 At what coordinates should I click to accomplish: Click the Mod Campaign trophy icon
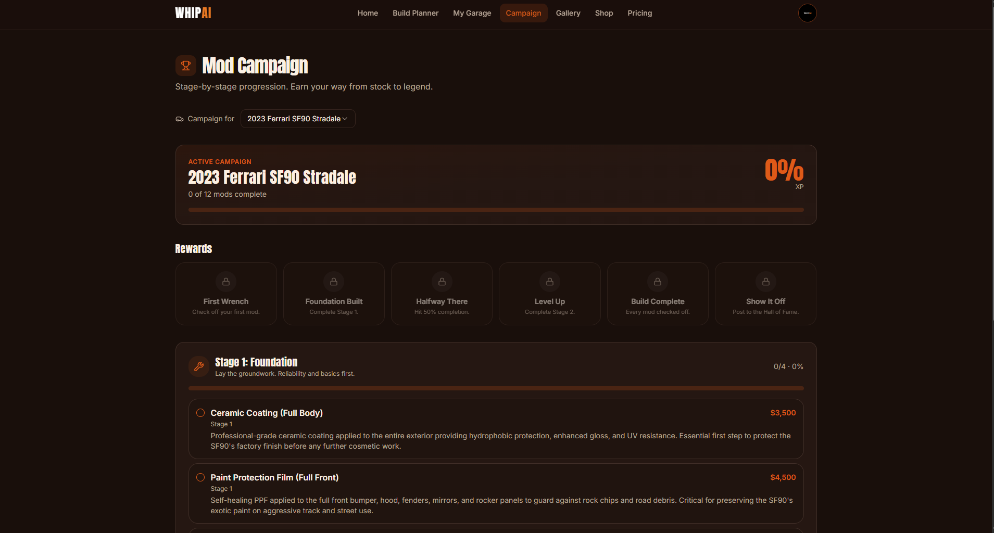186,66
